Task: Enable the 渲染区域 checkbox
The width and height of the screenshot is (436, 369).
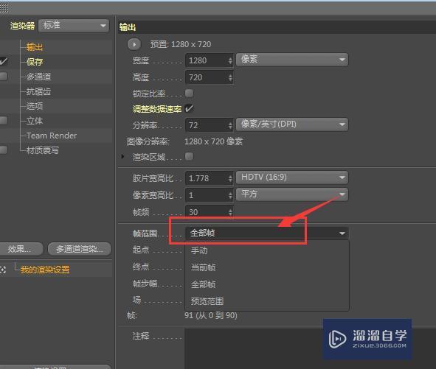Action: (189, 156)
